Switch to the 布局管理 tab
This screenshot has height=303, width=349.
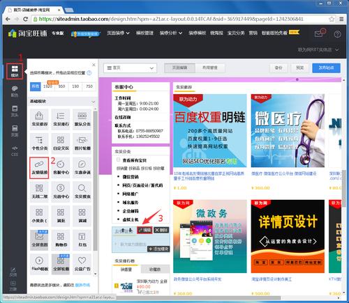coord(210,68)
